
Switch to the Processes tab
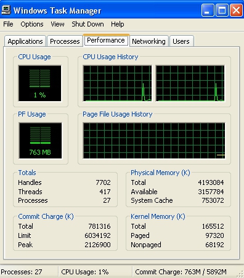pyautogui.click(x=65, y=41)
